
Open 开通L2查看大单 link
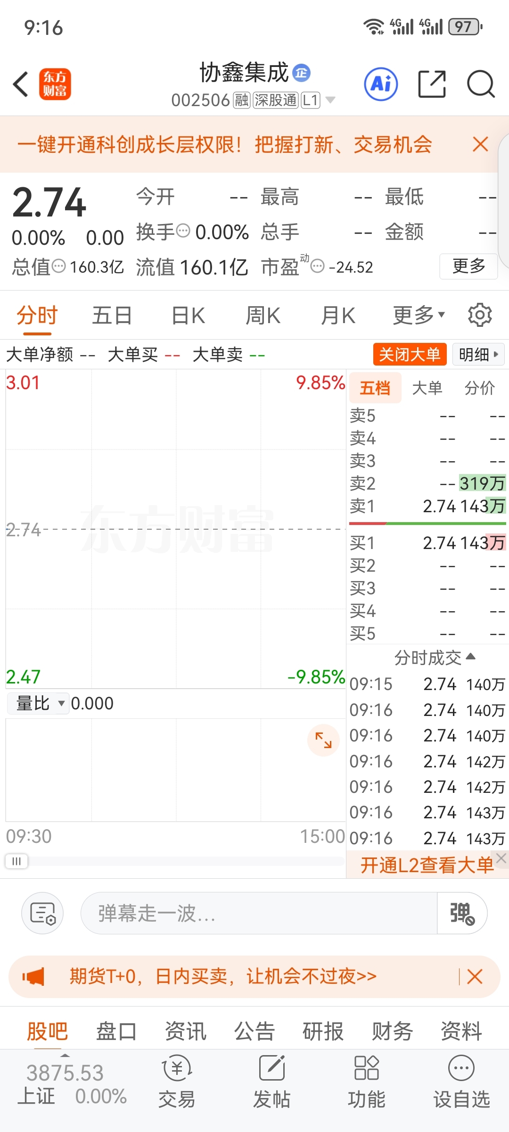427,865
